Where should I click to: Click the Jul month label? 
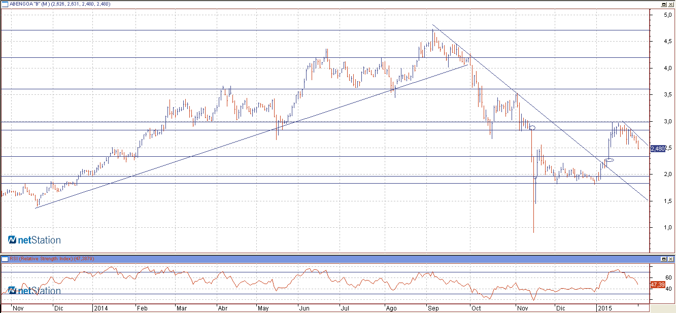[345, 308]
